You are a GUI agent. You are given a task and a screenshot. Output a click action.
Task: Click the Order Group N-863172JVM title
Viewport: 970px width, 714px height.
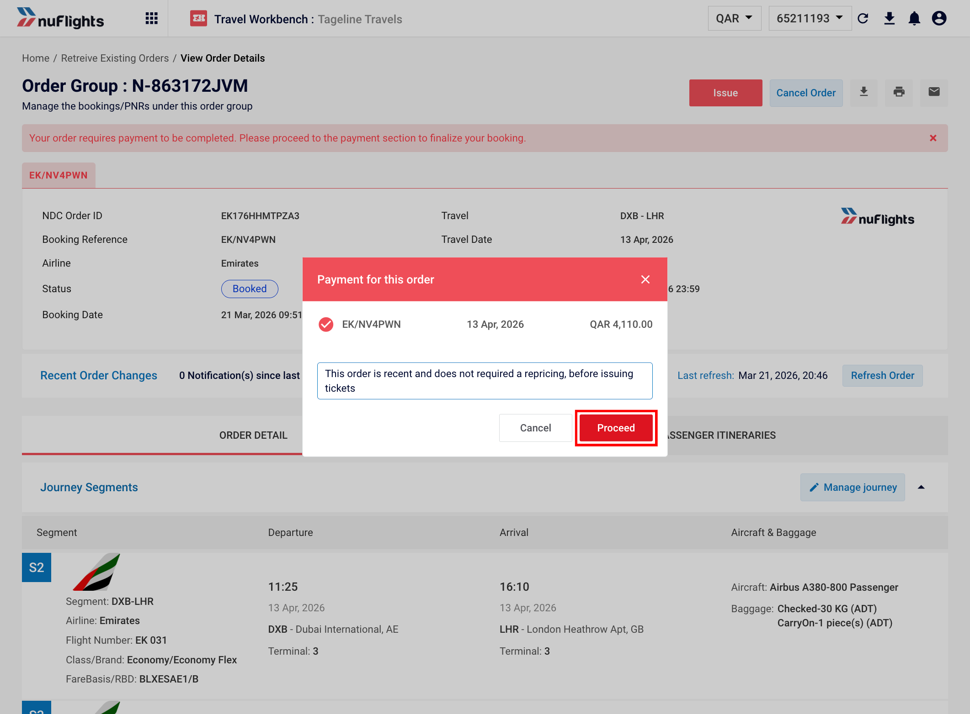135,85
